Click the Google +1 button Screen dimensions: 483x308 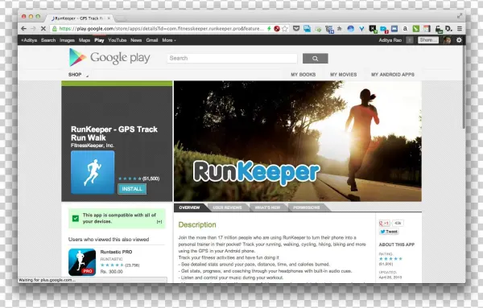[385, 223]
